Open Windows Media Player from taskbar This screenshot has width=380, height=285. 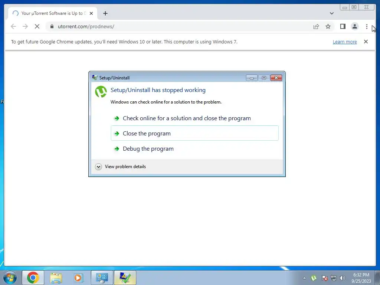[x=79, y=278]
